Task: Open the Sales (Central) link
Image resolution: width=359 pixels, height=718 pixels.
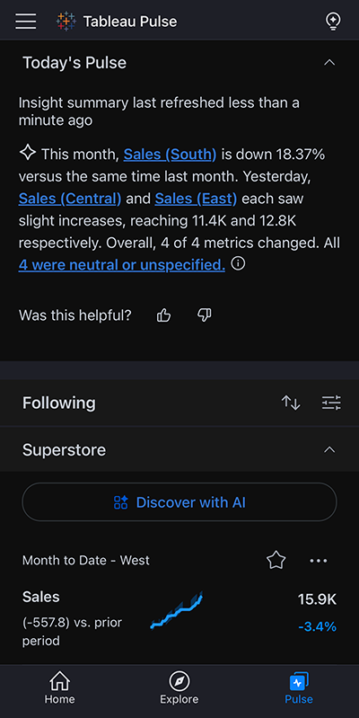Action: [x=70, y=199]
